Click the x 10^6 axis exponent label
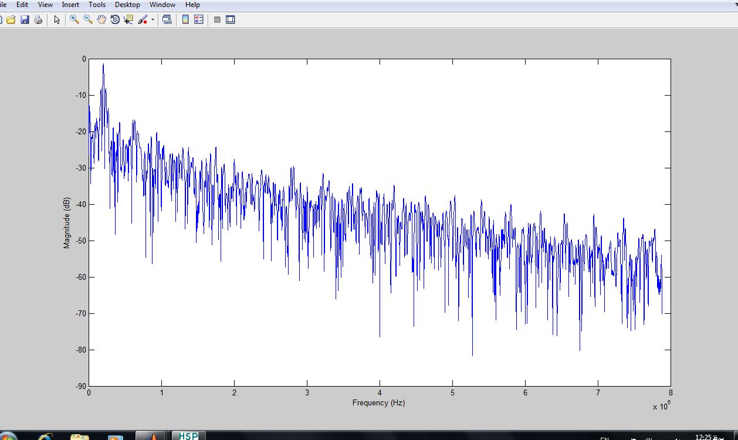This screenshot has height=440, width=738. click(661, 406)
